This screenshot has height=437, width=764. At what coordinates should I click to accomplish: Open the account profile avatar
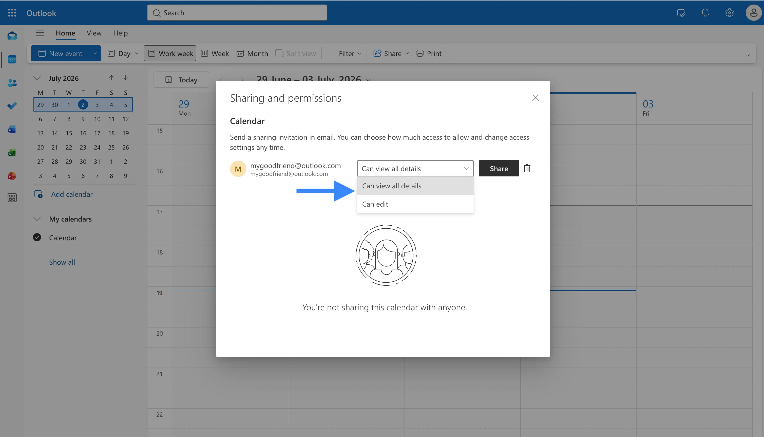coord(754,13)
